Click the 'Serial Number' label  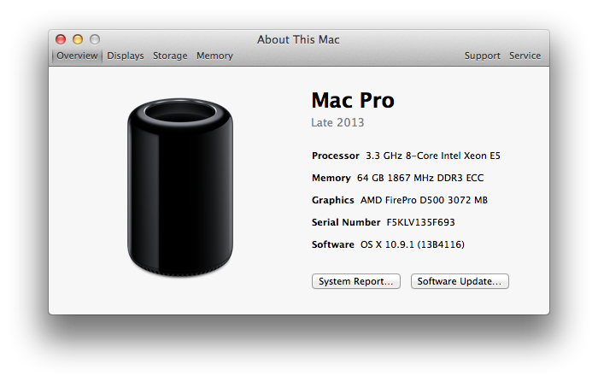coord(346,222)
